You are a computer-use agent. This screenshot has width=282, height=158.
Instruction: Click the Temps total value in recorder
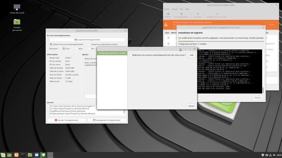[x=68, y=58]
